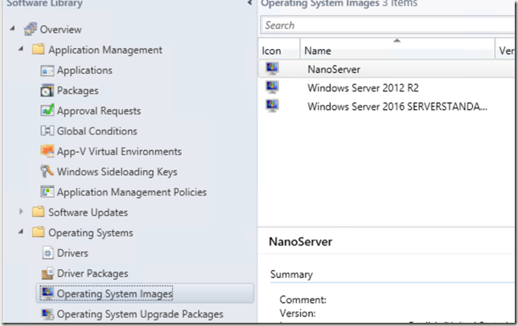Collapse the Overview tree node
Viewport: 518px width, 326px height.
tap(12, 29)
